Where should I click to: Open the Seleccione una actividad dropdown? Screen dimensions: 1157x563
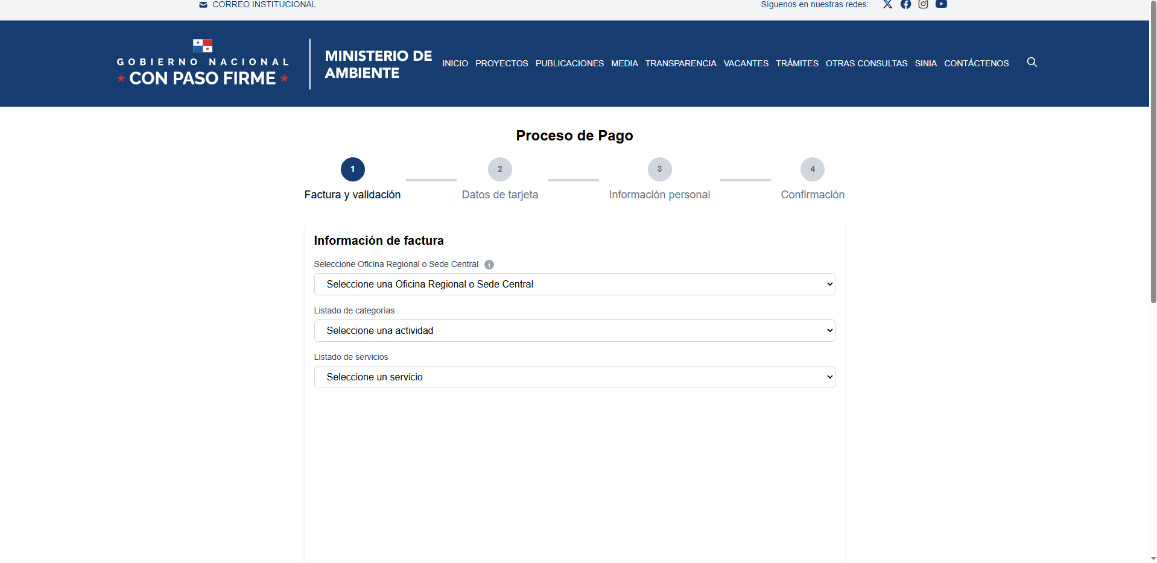pos(574,330)
